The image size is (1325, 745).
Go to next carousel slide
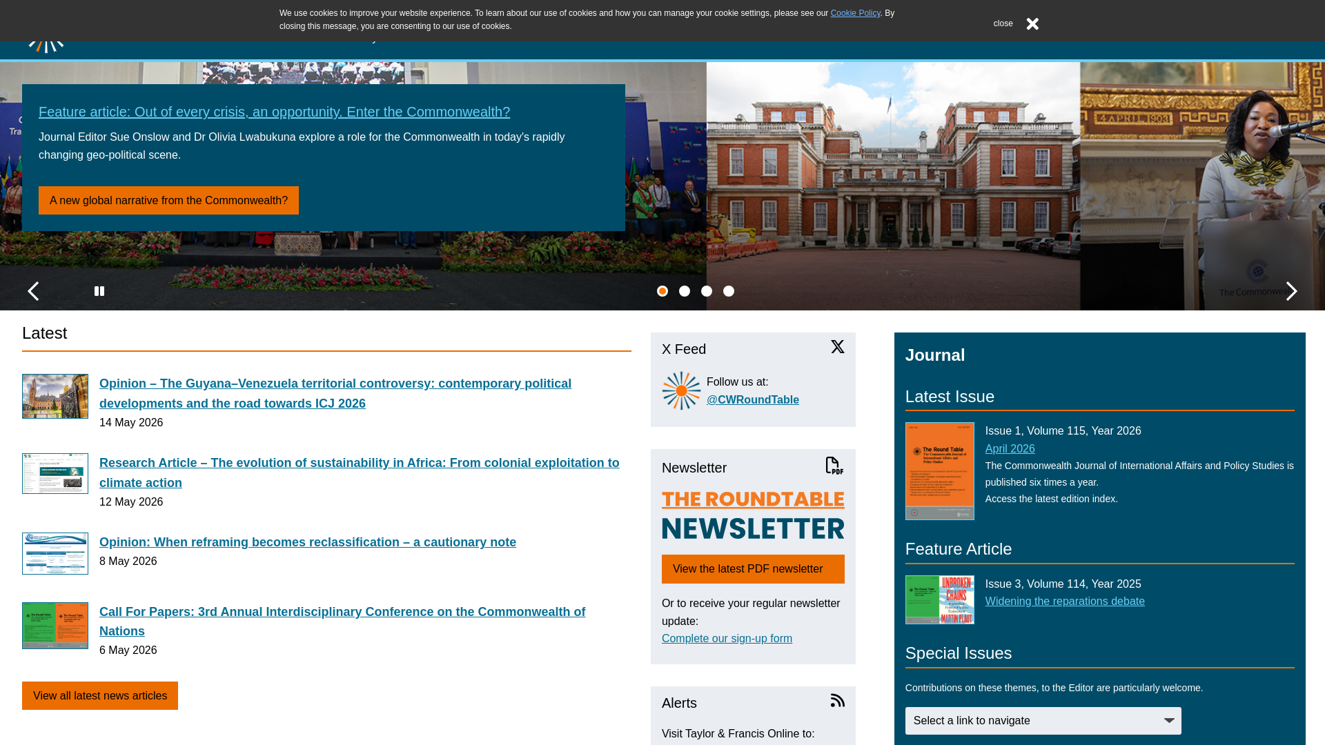[1291, 291]
